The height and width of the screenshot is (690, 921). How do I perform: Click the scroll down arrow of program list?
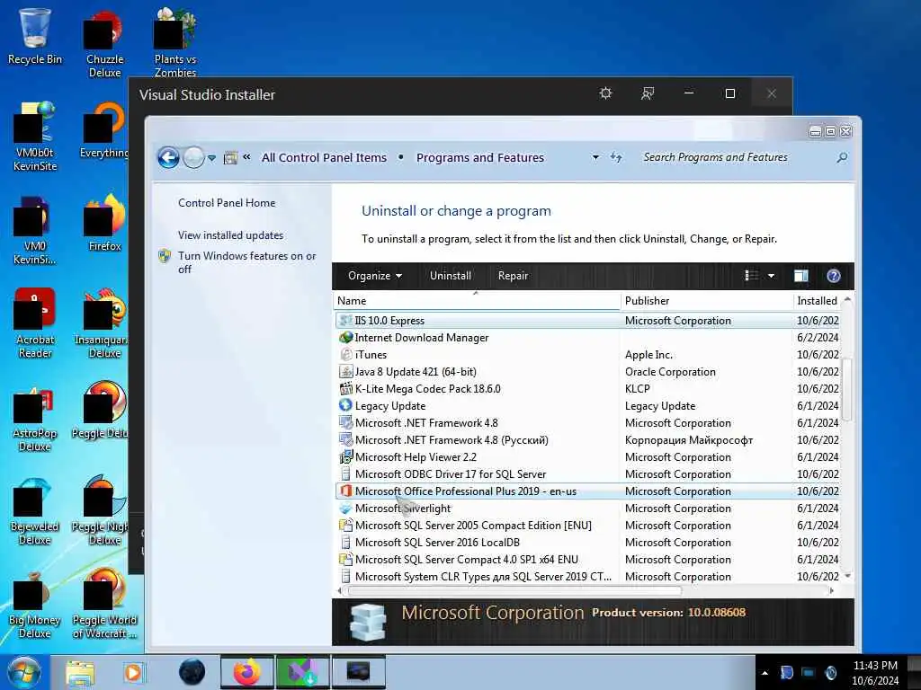[847, 576]
